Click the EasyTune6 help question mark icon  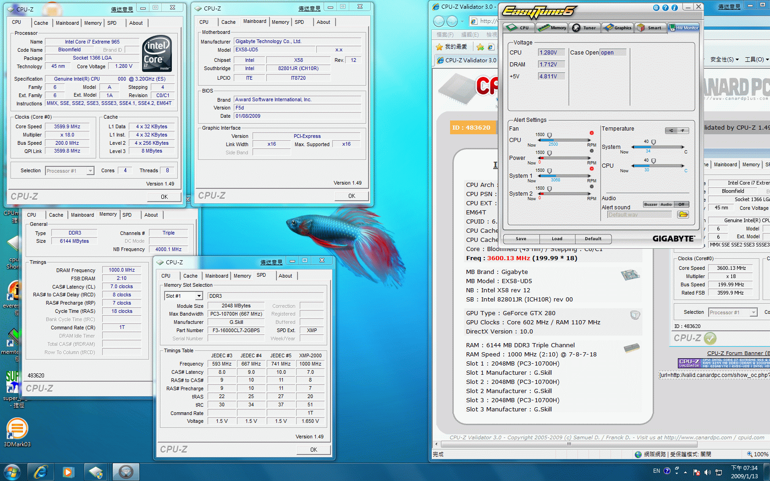click(665, 8)
